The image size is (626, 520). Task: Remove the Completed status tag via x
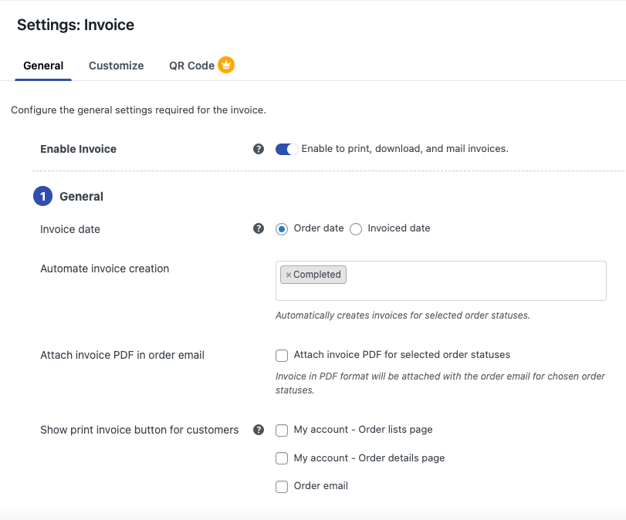(288, 275)
